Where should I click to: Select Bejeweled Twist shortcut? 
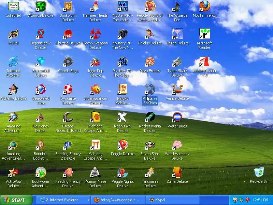[x=41, y=89]
